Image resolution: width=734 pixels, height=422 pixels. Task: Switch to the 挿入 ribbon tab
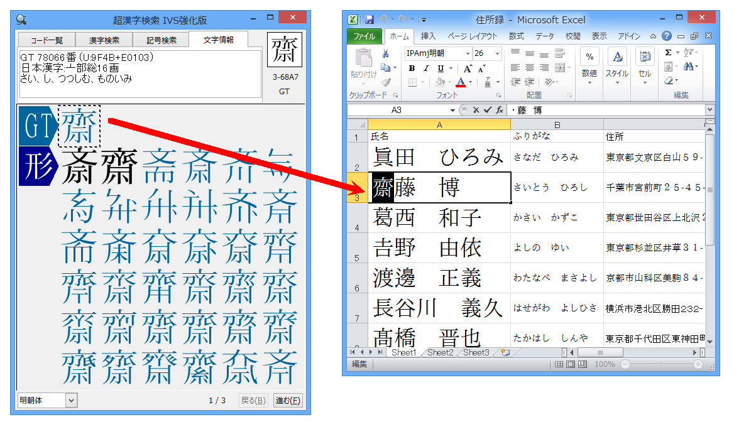[428, 36]
